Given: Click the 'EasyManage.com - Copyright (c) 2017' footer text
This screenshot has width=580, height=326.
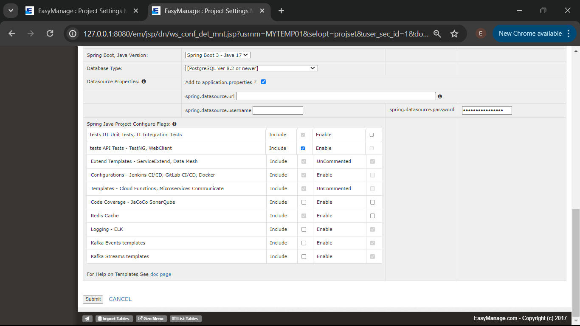Looking at the screenshot, I should (x=520, y=318).
